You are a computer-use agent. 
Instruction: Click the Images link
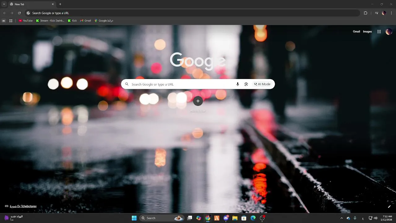(x=367, y=32)
